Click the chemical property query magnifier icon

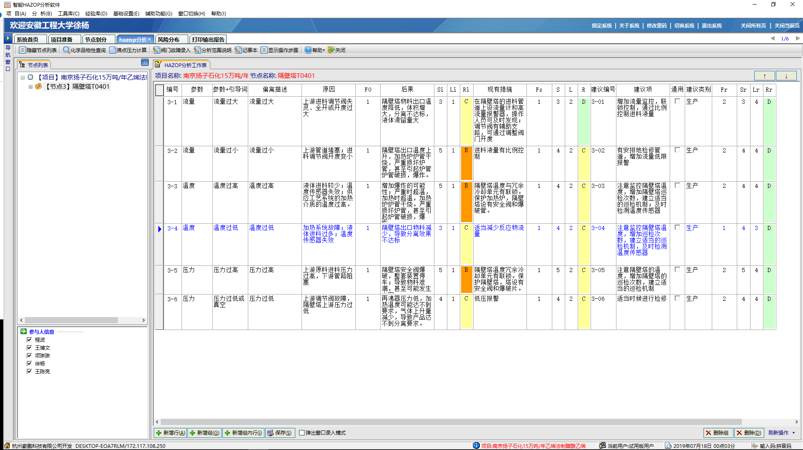(66, 50)
